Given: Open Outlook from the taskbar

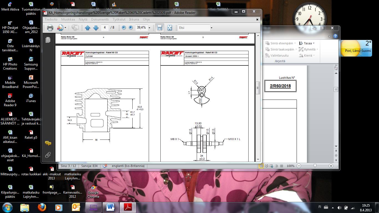Looking at the screenshot, I should [76, 207].
